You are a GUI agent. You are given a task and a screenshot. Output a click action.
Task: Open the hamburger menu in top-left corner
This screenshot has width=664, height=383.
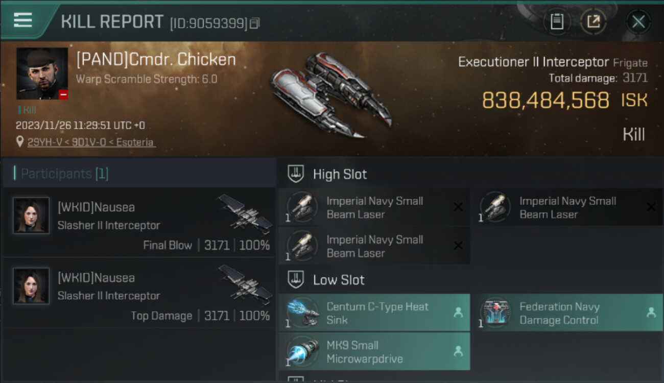point(23,20)
